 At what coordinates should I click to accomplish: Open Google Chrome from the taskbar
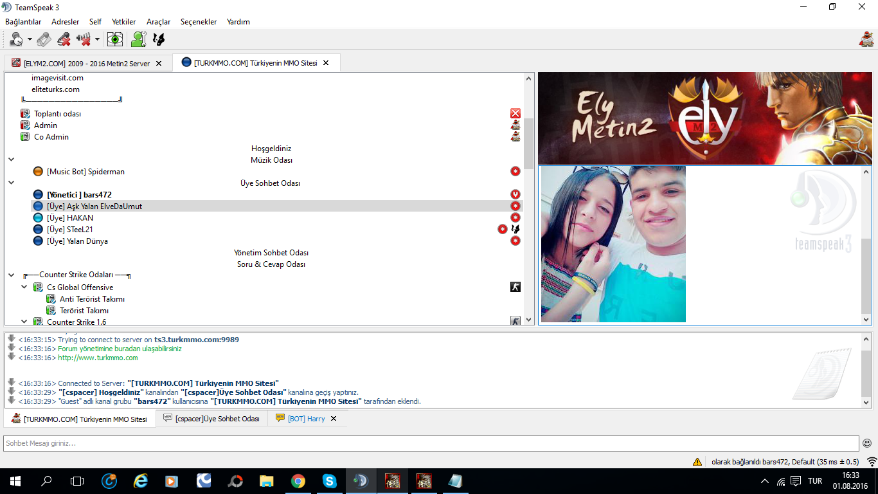(298, 480)
